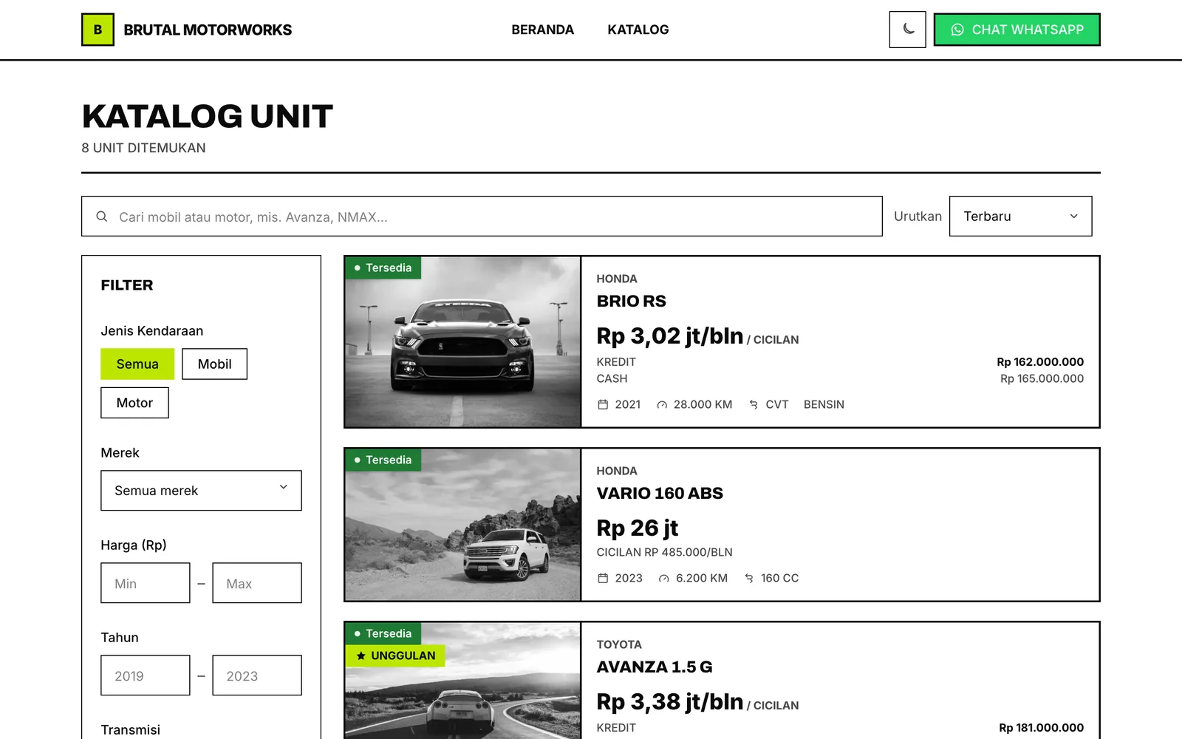Open the Semua merek brand dropdown
The image size is (1182, 739).
[201, 491]
